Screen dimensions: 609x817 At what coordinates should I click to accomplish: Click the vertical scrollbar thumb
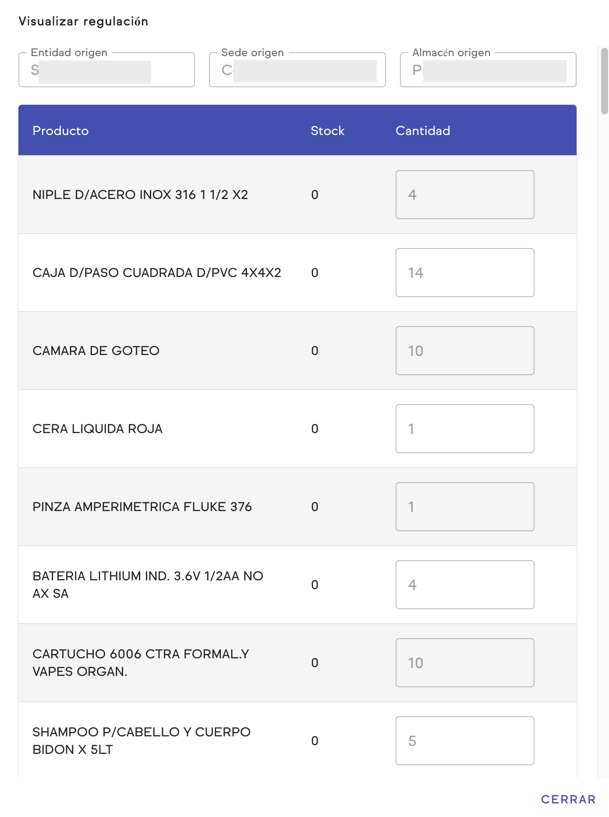point(605,81)
